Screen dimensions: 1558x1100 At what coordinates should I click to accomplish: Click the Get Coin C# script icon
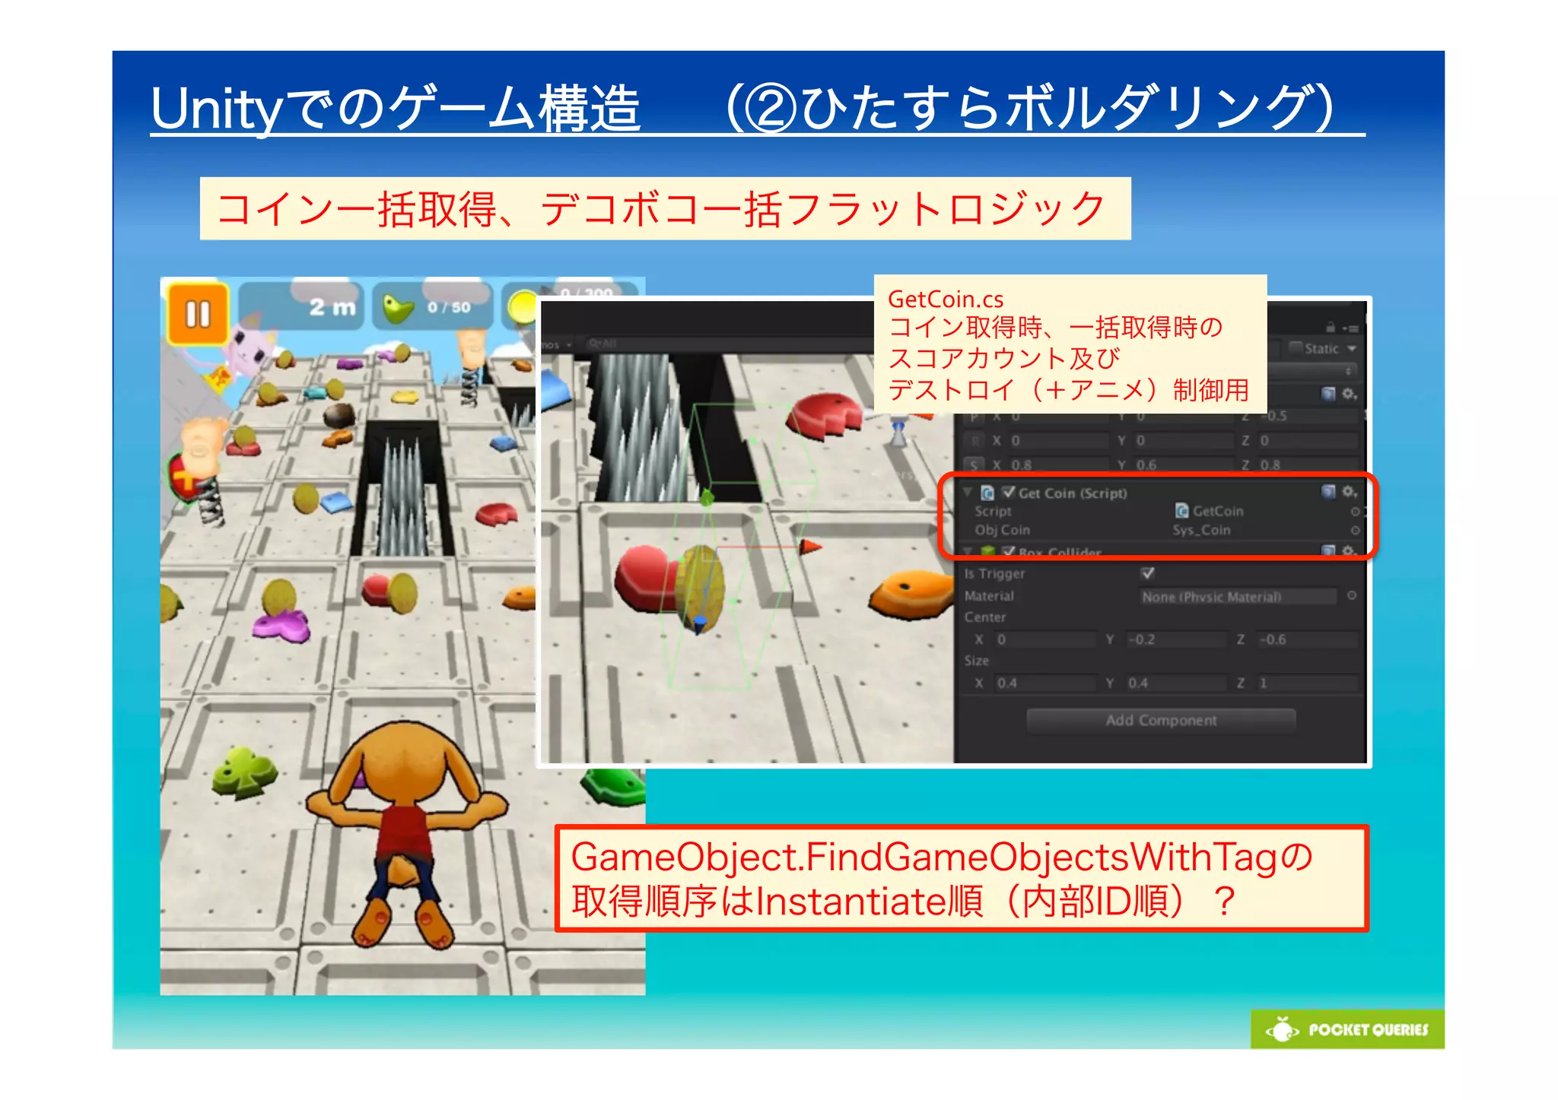coord(987,493)
